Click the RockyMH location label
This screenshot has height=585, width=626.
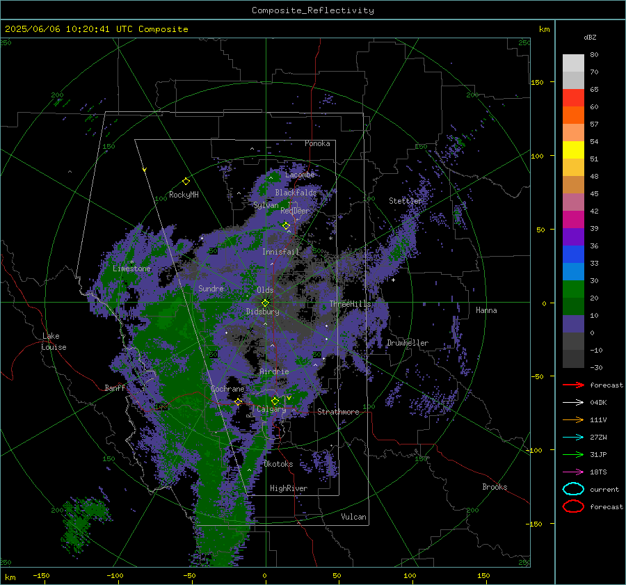(x=184, y=195)
